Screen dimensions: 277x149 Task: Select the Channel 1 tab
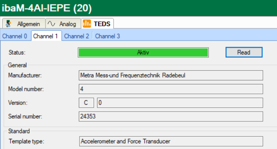[x=46, y=36]
